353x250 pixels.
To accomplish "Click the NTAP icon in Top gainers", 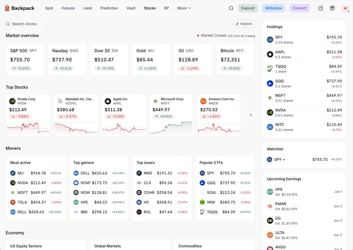I will pos(76,183).
